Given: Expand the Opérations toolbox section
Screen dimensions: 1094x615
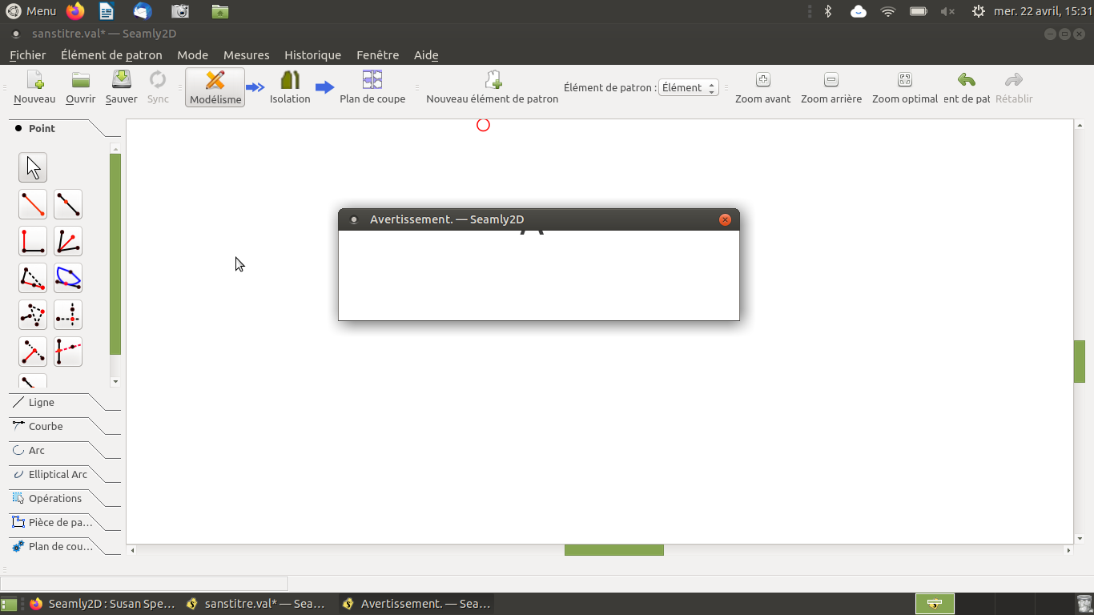Looking at the screenshot, I should [54, 499].
